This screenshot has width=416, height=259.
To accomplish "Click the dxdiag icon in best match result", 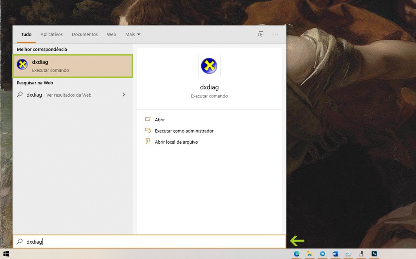I will point(22,64).
